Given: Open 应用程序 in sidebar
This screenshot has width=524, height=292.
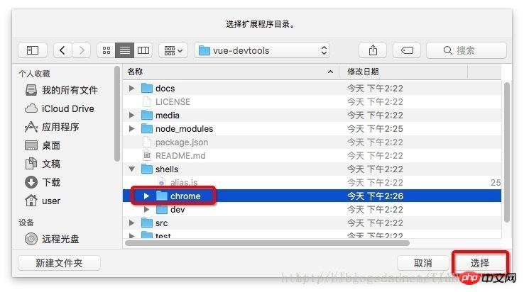Looking at the screenshot, I should [52, 127].
